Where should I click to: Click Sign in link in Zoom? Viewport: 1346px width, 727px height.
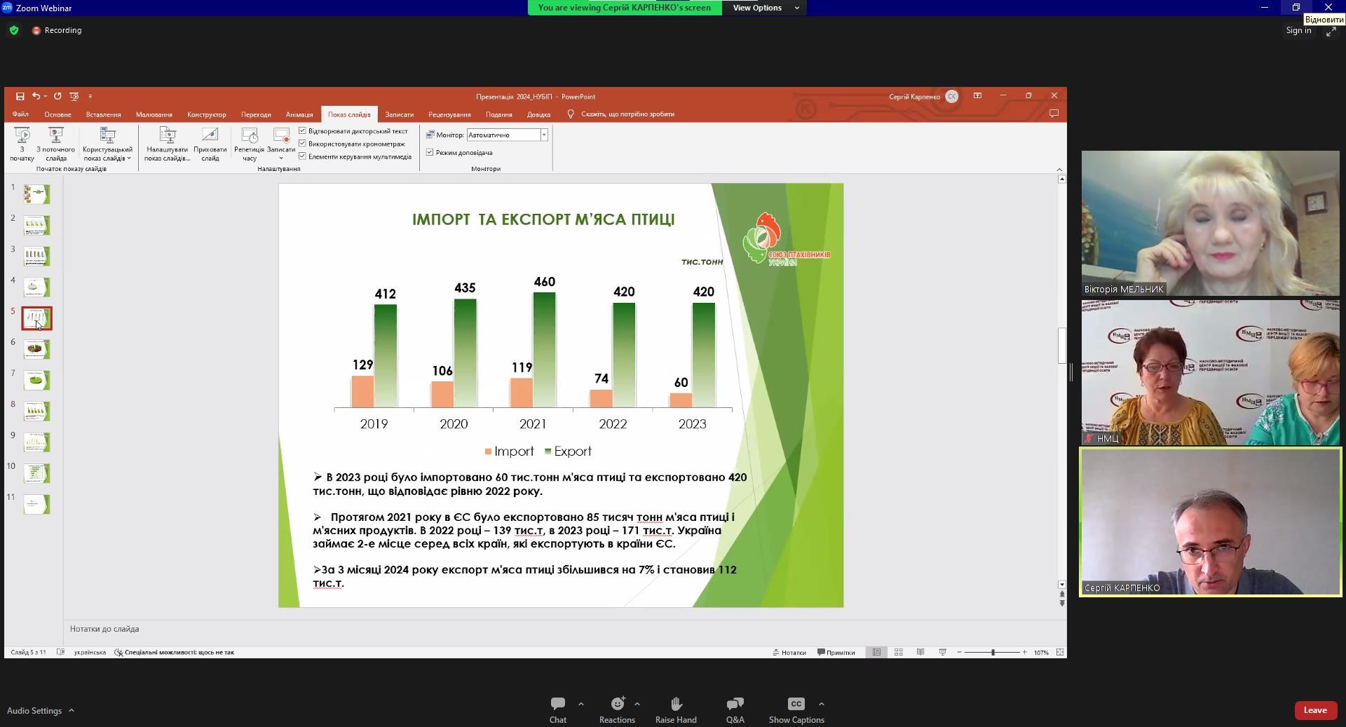pos(1298,30)
